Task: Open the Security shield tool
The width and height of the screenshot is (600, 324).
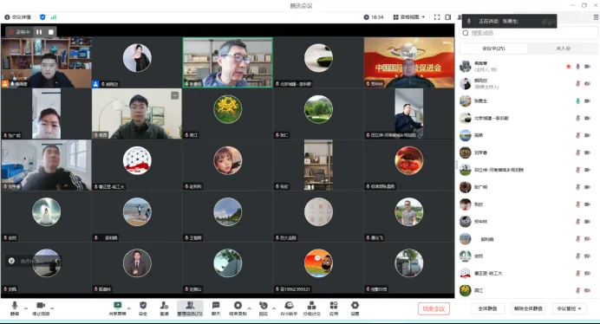Action: coord(143,308)
